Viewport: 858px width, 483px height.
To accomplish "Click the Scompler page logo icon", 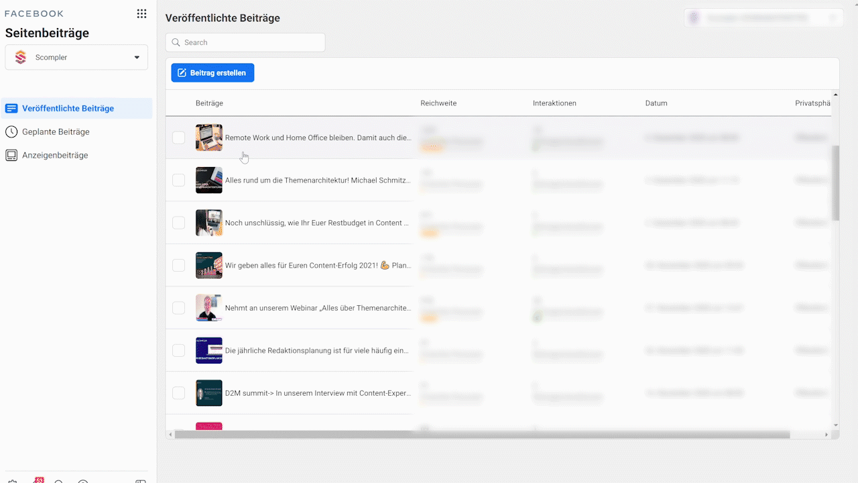I will 21,58.
